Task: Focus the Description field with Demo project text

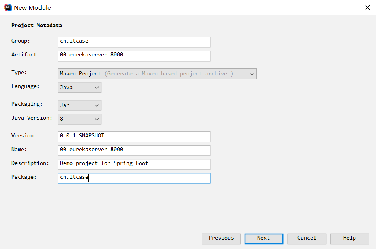Action: point(134,164)
